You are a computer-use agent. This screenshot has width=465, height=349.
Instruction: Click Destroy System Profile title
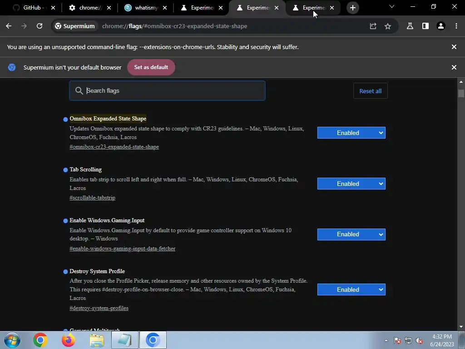(x=97, y=271)
